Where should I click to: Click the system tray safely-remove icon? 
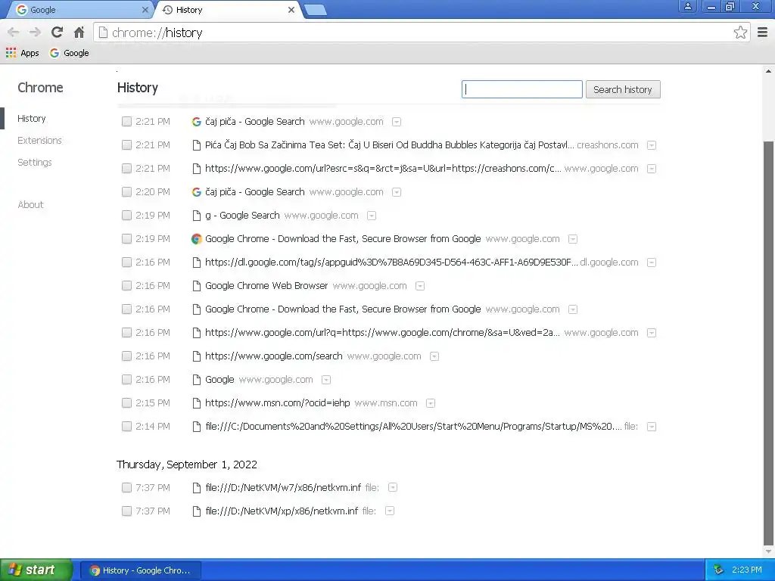click(x=719, y=570)
